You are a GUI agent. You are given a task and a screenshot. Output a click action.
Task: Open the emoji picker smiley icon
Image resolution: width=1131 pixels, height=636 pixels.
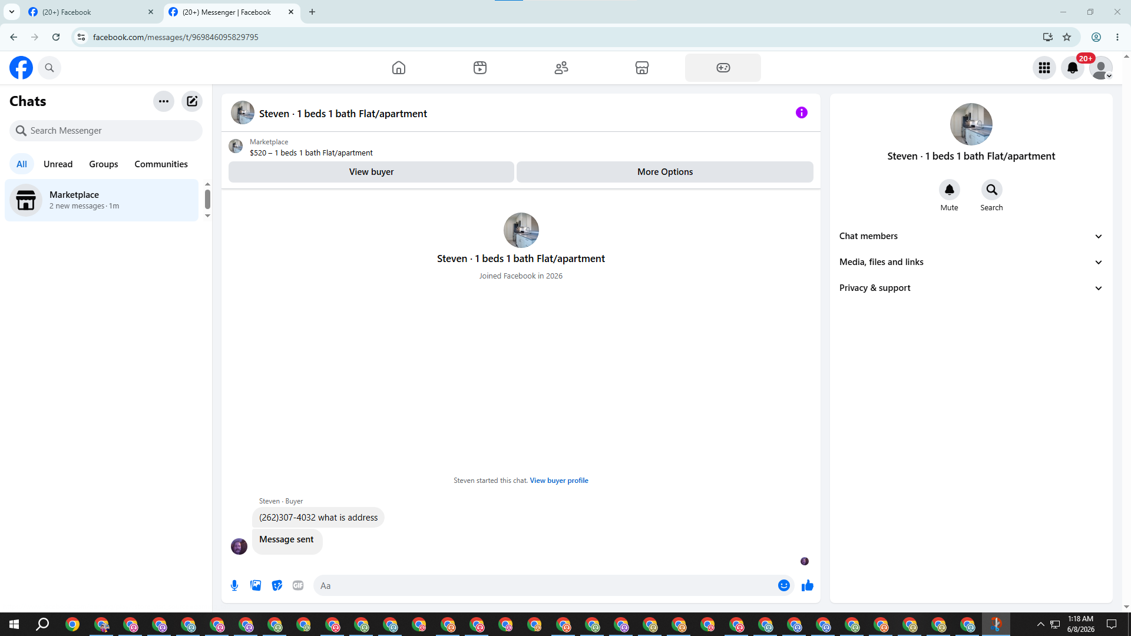(x=783, y=585)
